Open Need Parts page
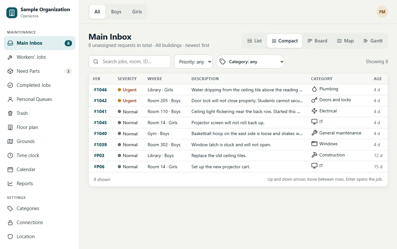 [x=40, y=71]
